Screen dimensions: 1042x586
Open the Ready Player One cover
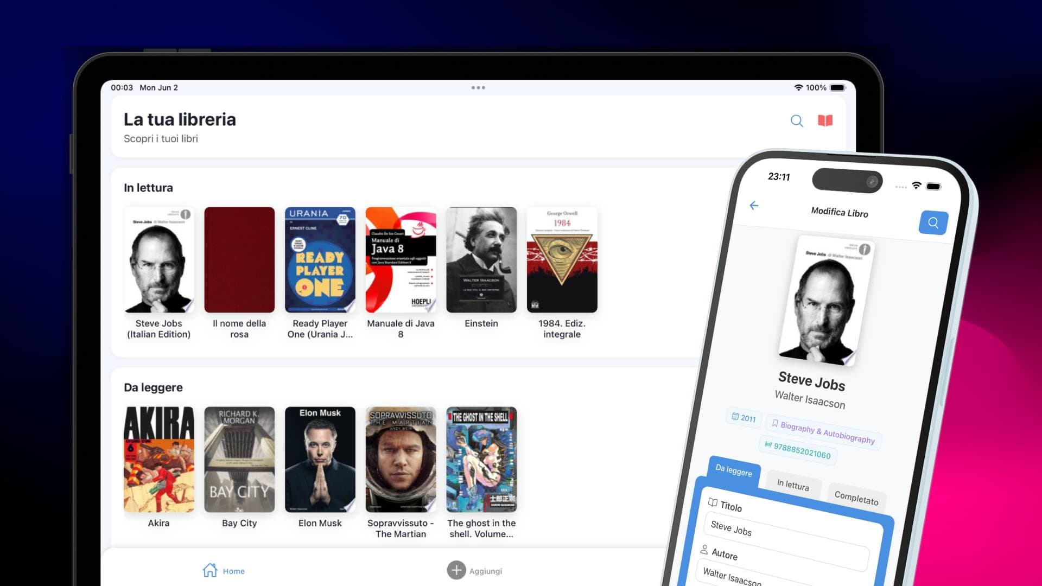320,260
